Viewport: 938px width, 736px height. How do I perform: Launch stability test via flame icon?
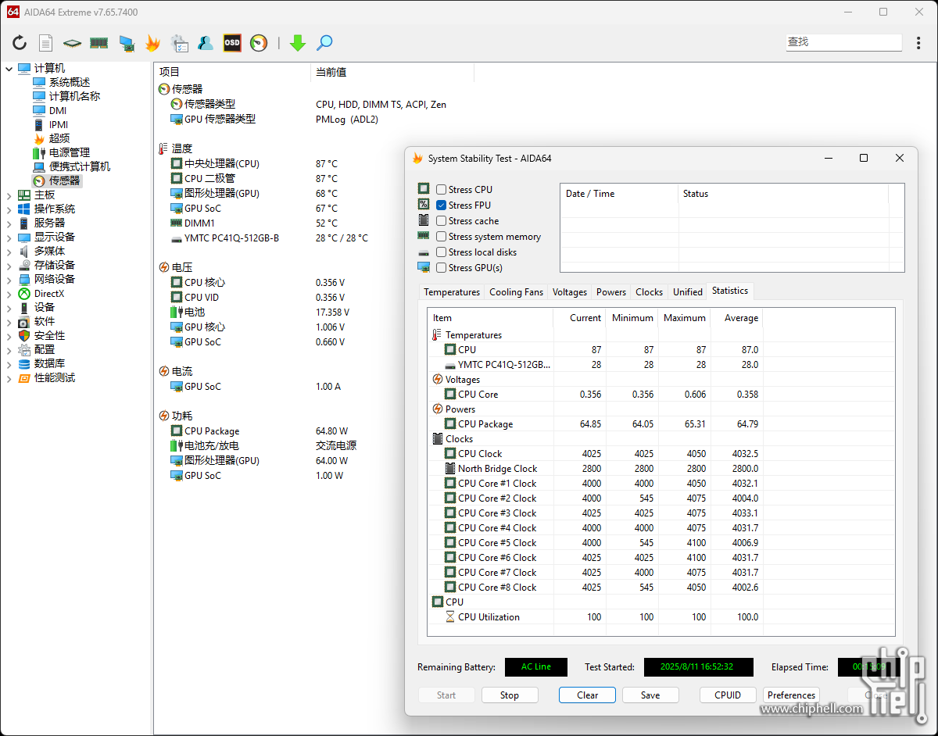[x=152, y=43]
